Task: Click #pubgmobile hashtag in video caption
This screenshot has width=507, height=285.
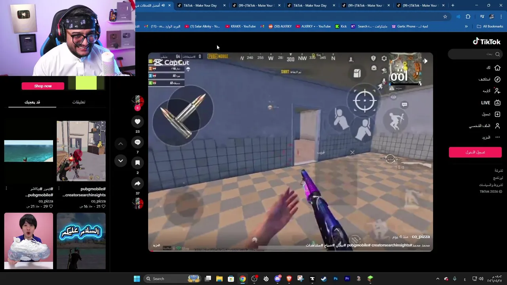Action: tap(359, 245)
